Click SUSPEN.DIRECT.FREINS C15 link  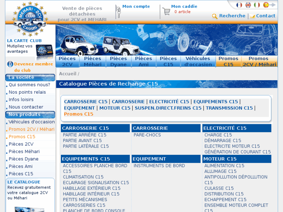click(x=168, y=108)
